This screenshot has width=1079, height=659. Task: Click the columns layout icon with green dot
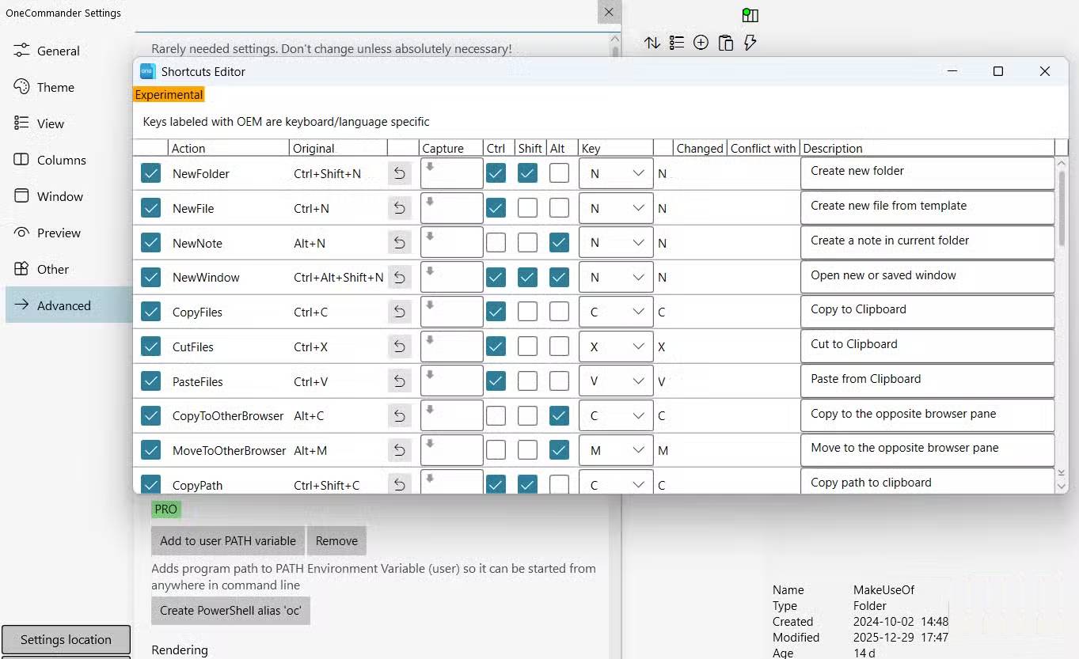(750, 15)
